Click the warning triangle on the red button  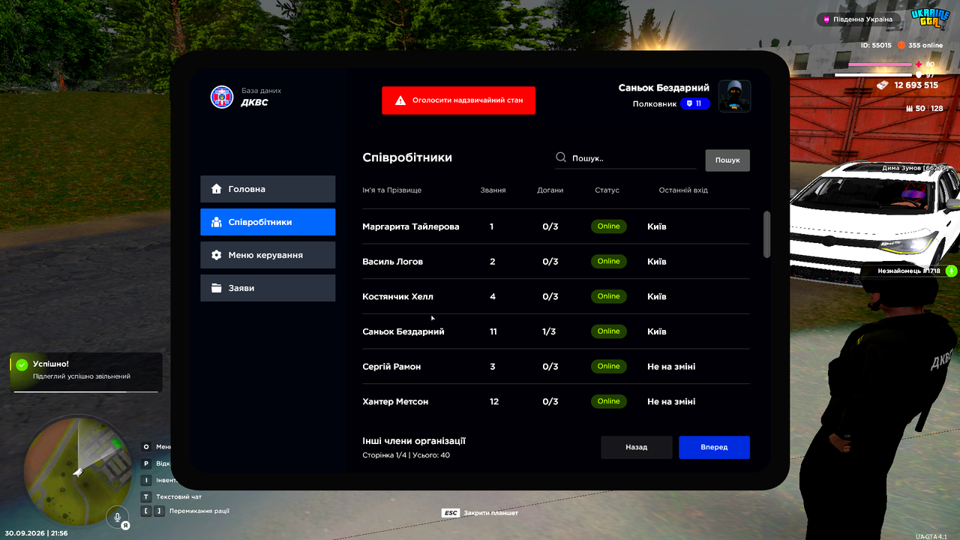(400, 100)
